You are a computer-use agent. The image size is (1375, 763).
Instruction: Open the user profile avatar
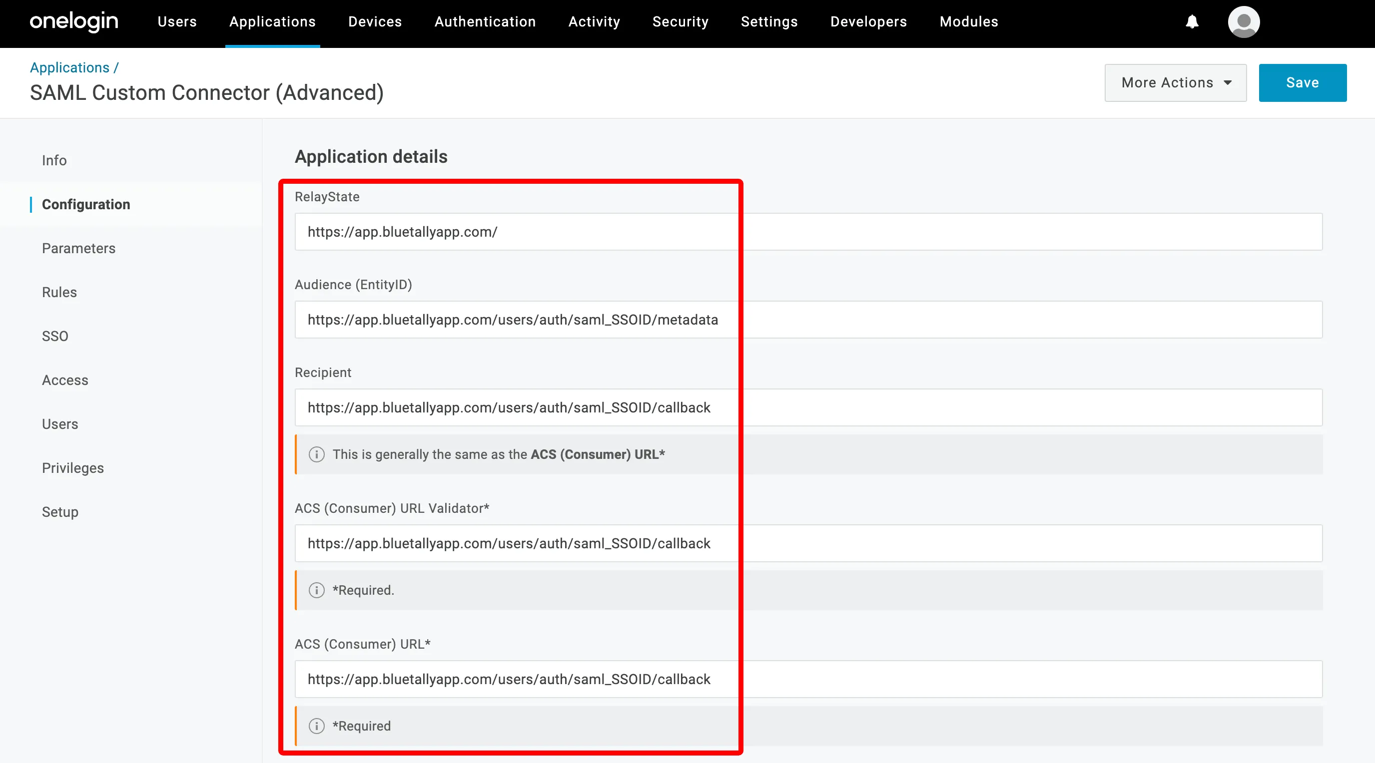pos(1244,22)
